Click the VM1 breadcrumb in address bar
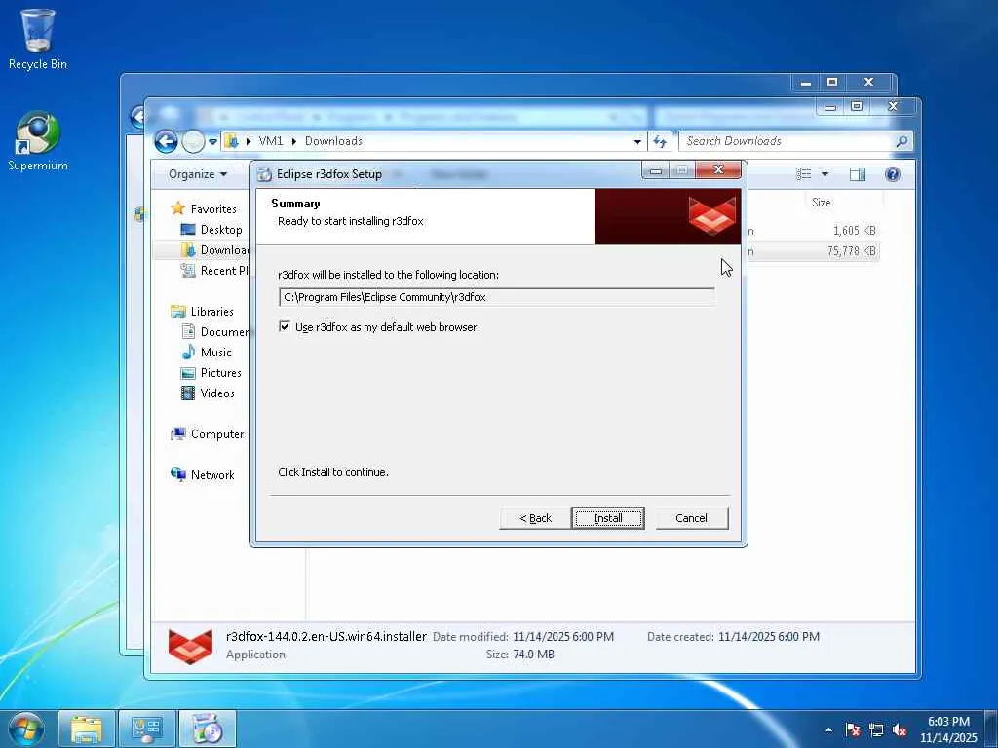The width and height of the screenshot is (998, 748). [x=271, y=141]
